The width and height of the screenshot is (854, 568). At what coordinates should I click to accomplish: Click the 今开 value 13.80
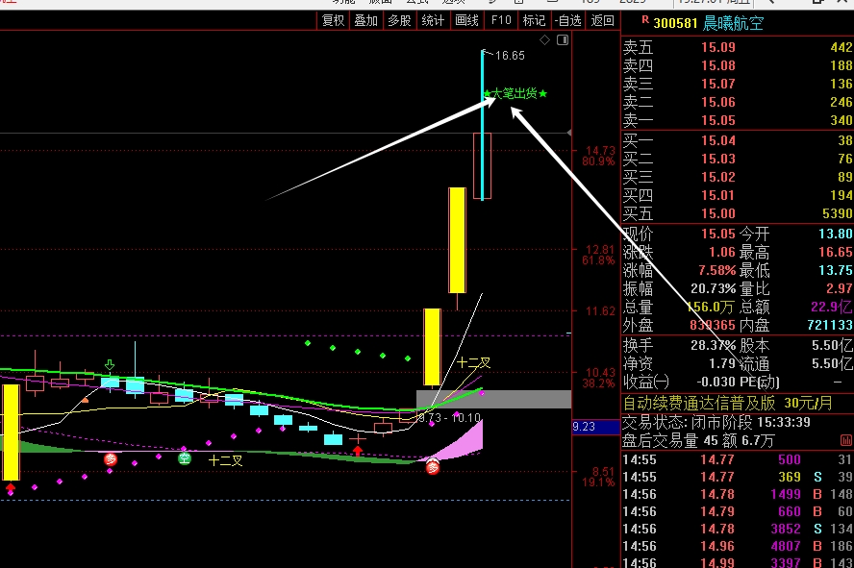(836, 234)
